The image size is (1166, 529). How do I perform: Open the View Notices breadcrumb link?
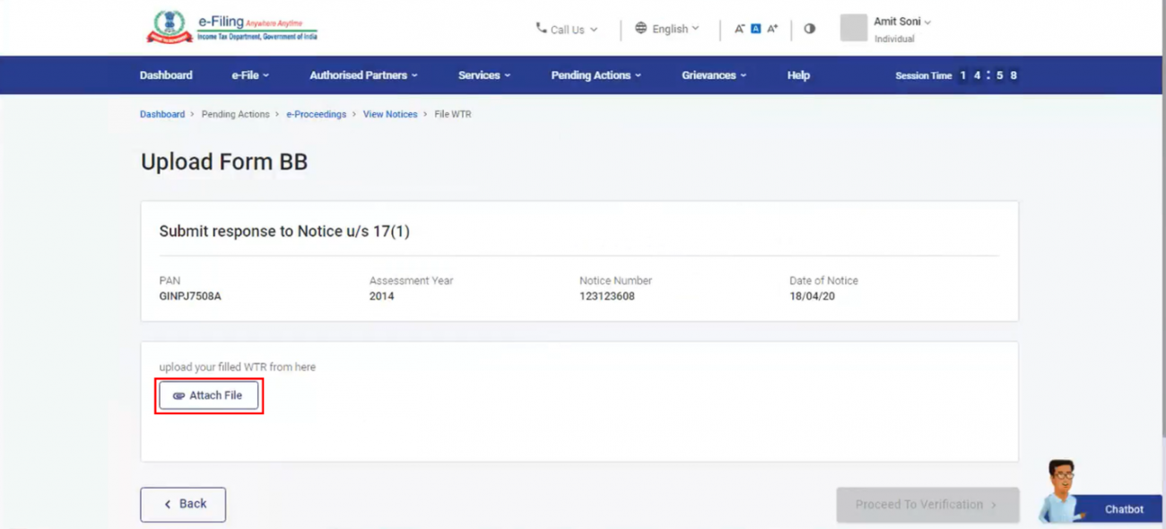pyautogui.click(x=389, y=114)
